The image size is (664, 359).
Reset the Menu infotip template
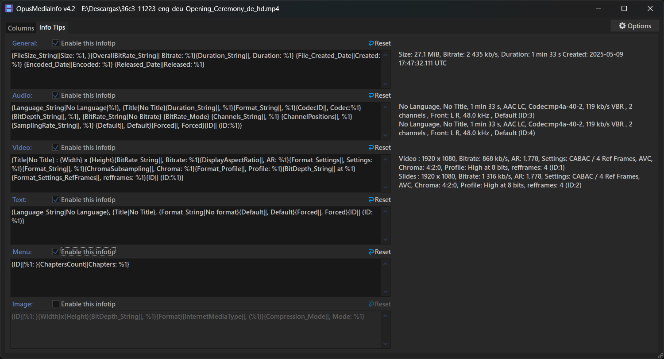pos(379,252)
